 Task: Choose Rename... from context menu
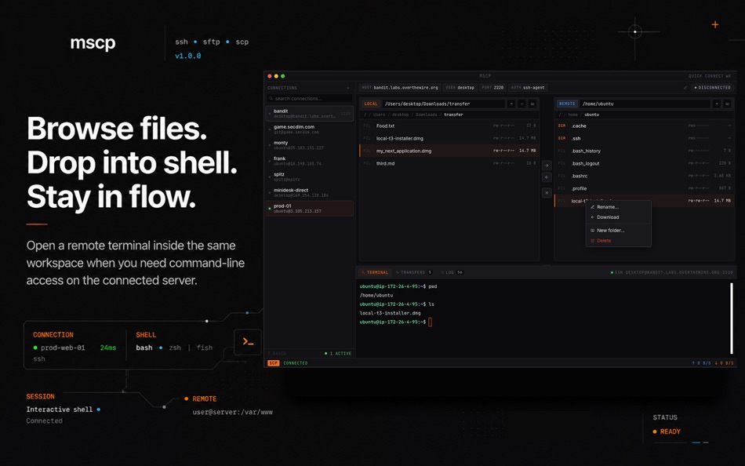pyautogui.click(x=618, y=207)
